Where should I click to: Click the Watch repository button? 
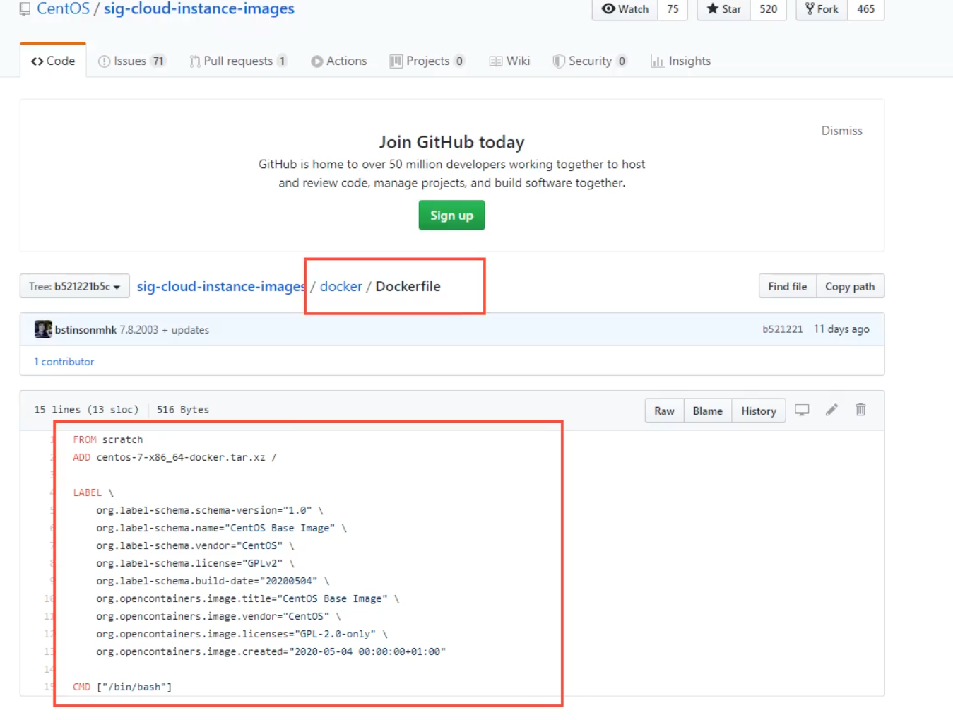pos(625,9)
